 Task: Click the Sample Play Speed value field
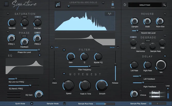click(157, 103)
